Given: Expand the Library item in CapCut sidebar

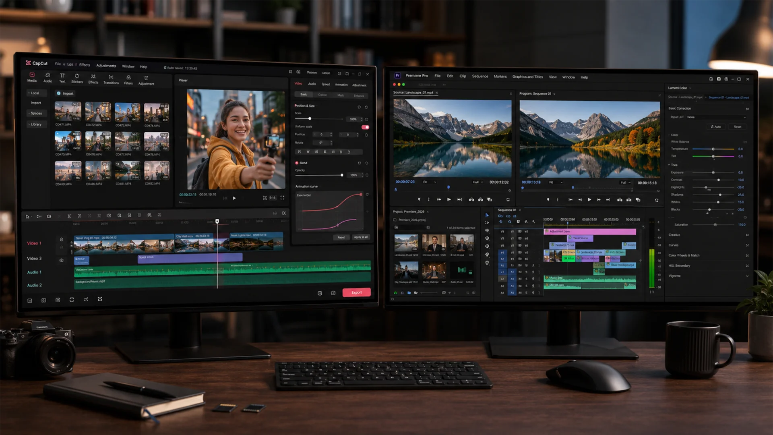Looking at the screenshot, I should tap(37, 124).
